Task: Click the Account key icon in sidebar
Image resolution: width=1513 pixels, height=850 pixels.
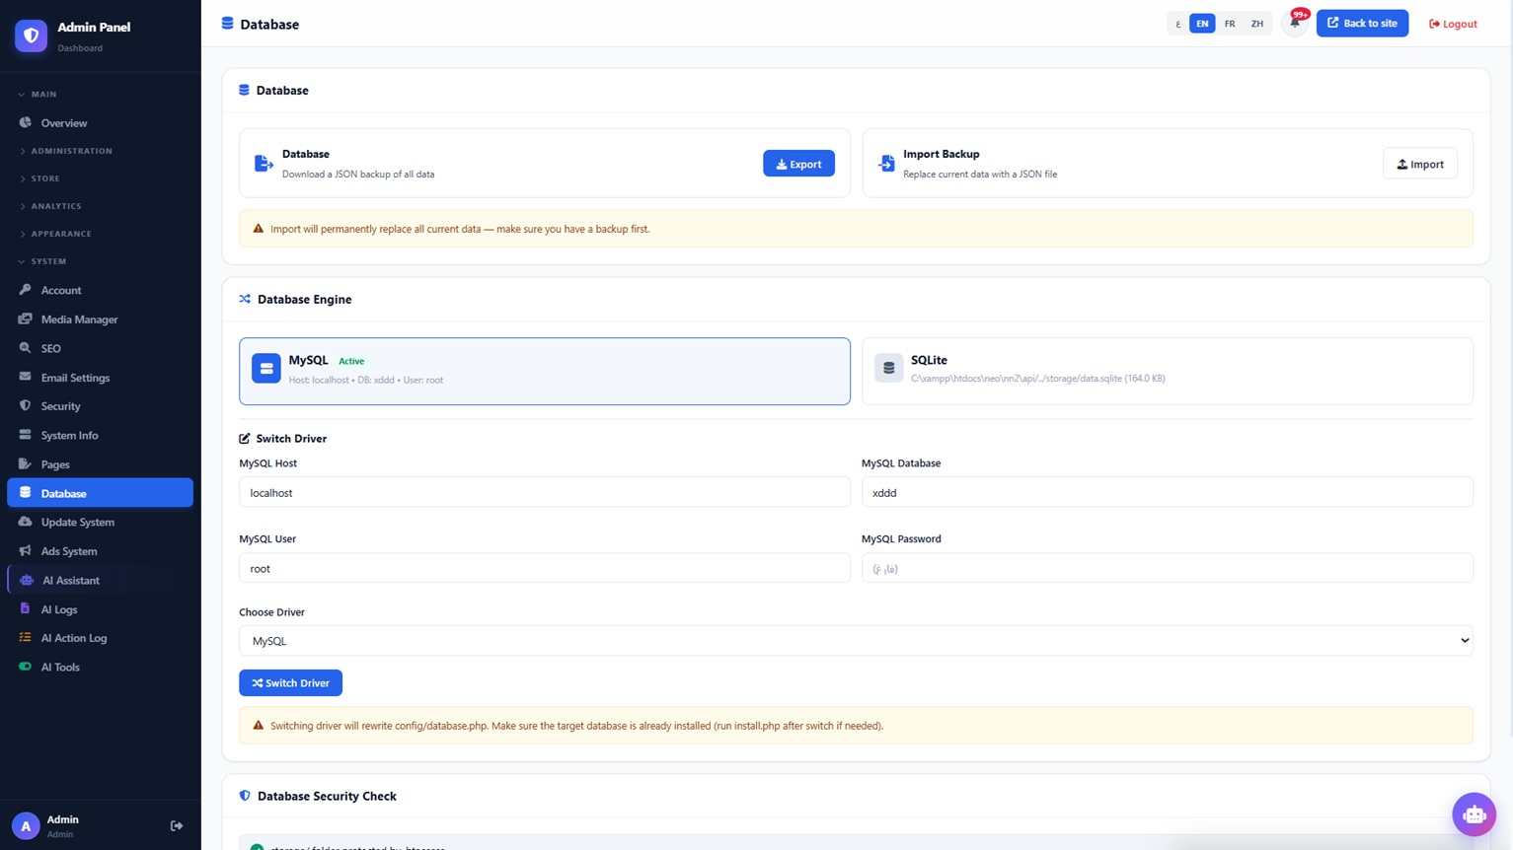Action: click(26, 290)
